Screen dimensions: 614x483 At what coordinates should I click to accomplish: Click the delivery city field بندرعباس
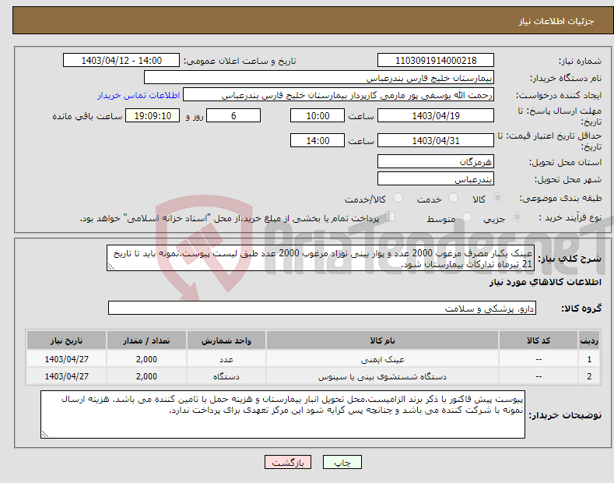[x=436, y=178]
